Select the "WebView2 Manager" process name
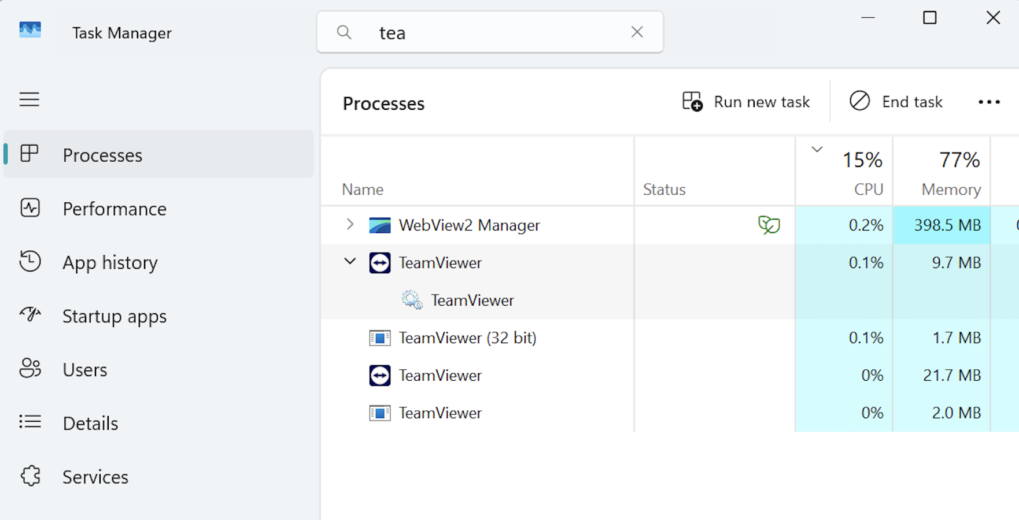This screenshot has width=1019, height=520. point(469,225)
